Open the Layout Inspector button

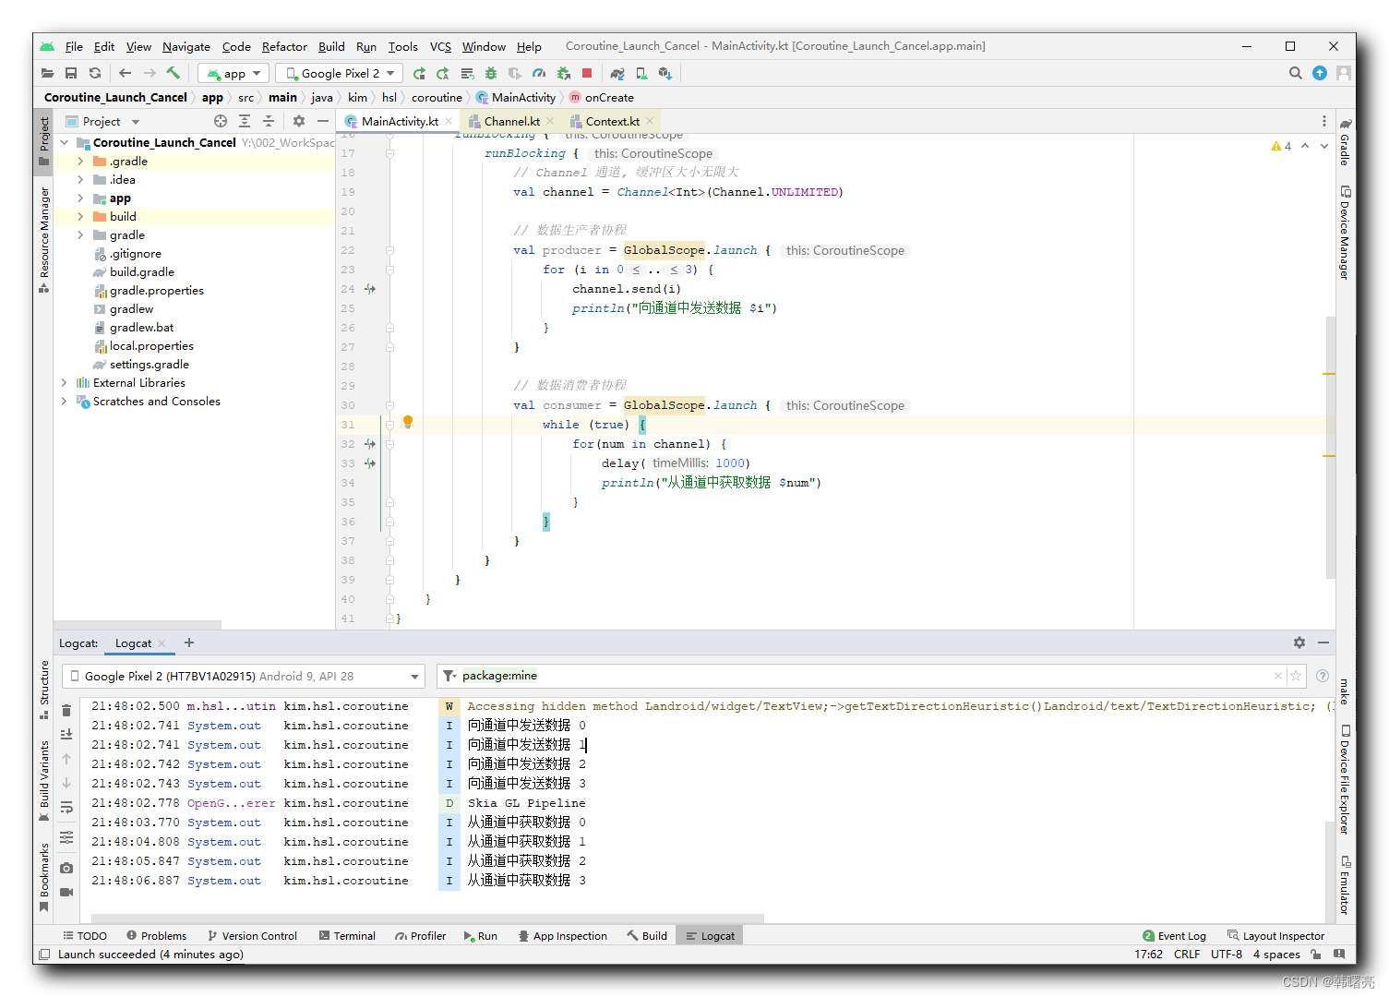point(1275,935)
